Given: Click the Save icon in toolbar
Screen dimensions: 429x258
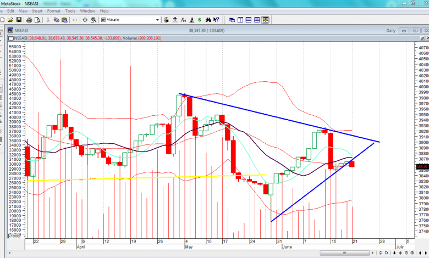Looking at the screenshot, I should 19,20.
